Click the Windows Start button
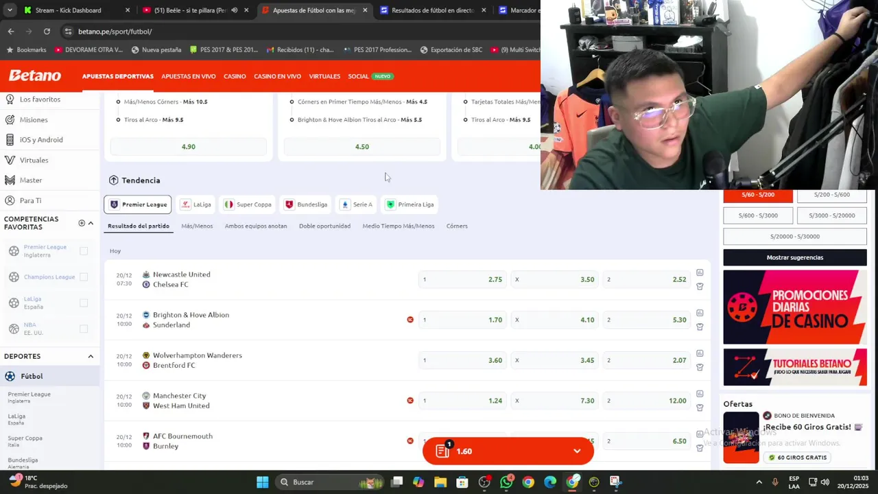This screenshot has height=494, width=878. tap(262, 482)
